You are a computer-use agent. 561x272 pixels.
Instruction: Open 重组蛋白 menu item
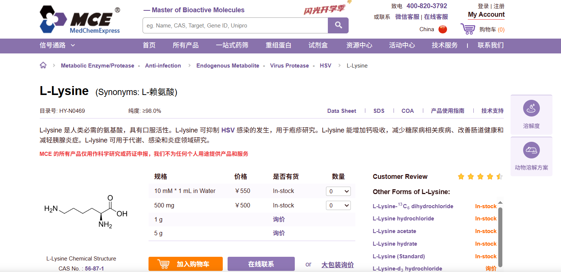(x=278, y=45)
